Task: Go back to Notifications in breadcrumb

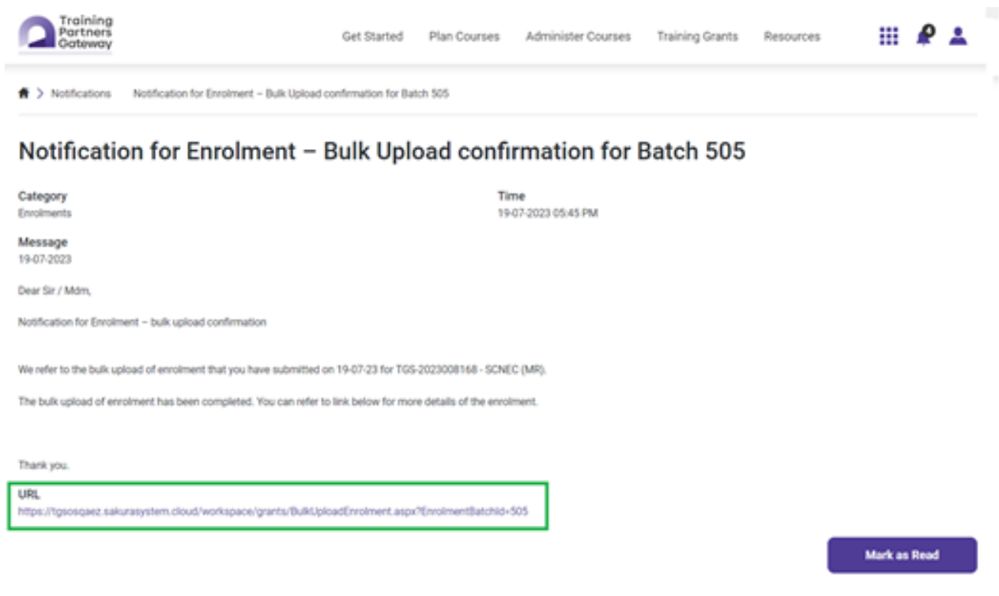Action: [81, 93]
